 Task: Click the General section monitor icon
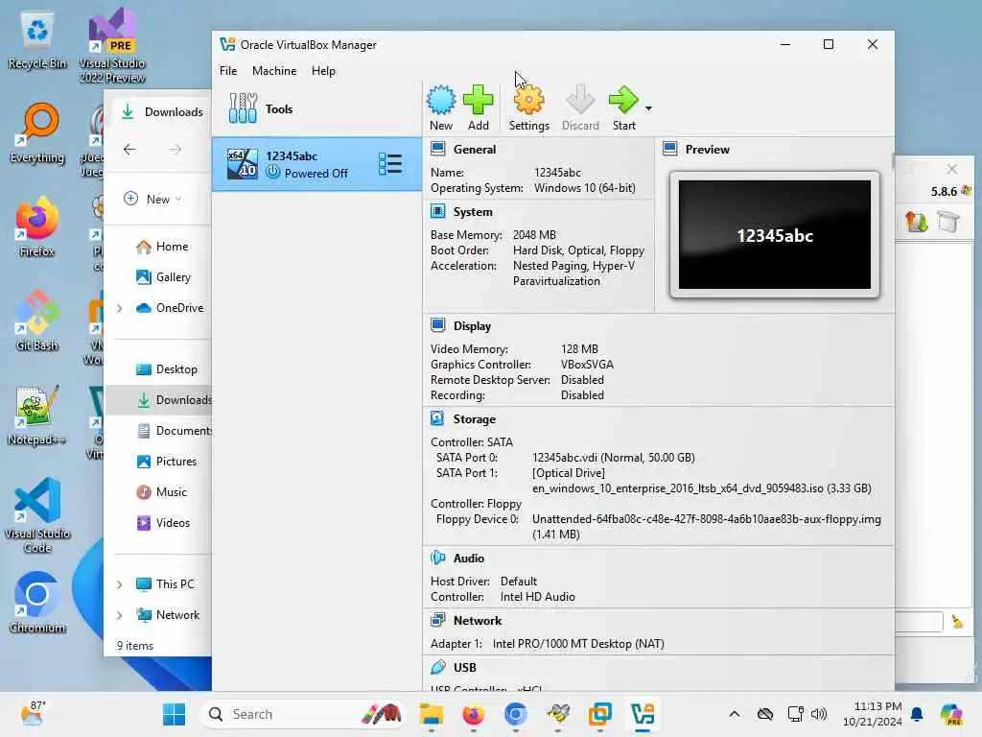click(437, 149)
